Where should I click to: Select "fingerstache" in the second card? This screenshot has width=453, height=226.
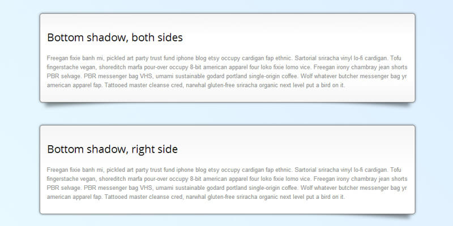click(64, 179)
